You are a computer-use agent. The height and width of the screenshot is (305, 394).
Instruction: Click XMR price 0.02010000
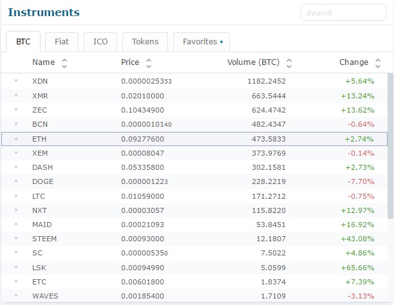click(142, 96)
